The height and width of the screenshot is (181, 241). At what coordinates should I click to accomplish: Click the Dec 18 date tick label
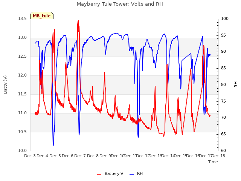pos(218,156)
